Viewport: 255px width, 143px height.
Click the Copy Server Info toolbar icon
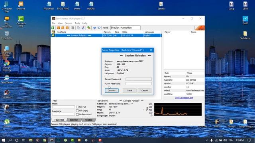78,28
